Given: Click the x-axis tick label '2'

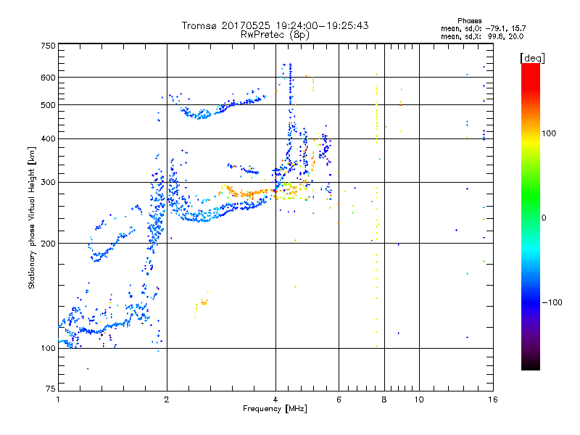Looking at the screenshot, I should (167, 399).
